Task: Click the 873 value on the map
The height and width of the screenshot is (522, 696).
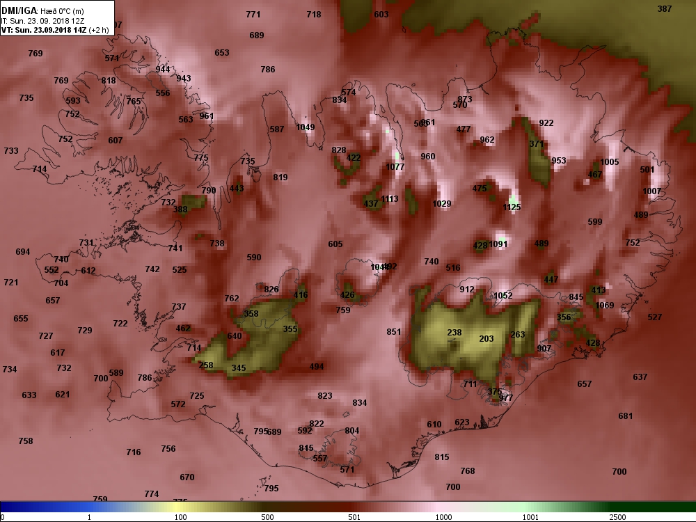Action: pos(465,99)
